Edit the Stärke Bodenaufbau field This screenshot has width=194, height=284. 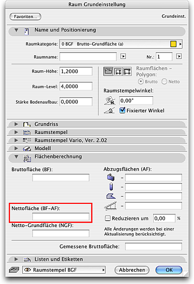tap(76, 101)
